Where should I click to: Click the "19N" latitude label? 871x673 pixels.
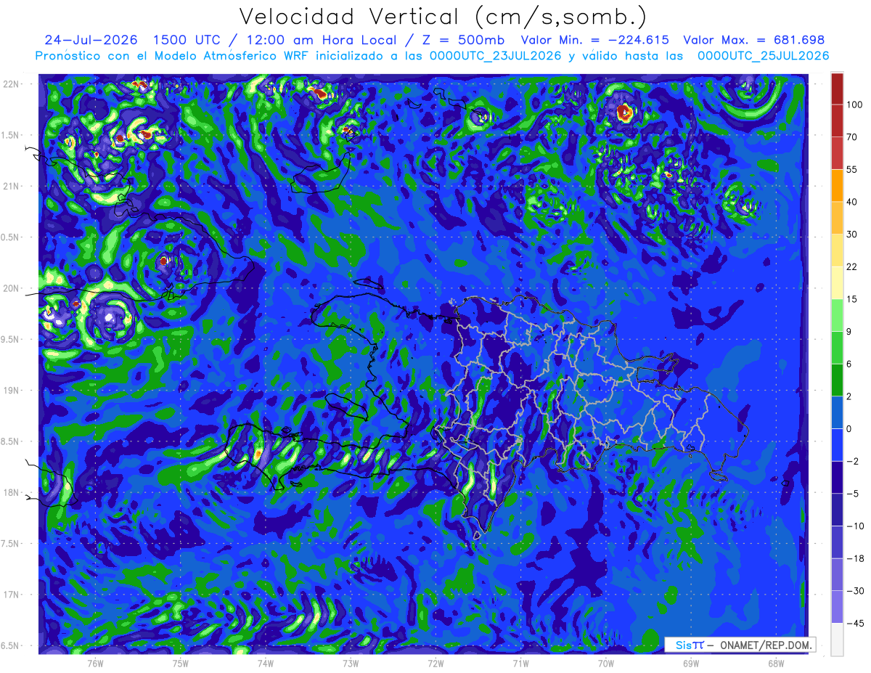coord(11,390)
